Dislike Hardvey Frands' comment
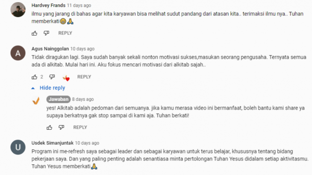 tap(46, 33)
